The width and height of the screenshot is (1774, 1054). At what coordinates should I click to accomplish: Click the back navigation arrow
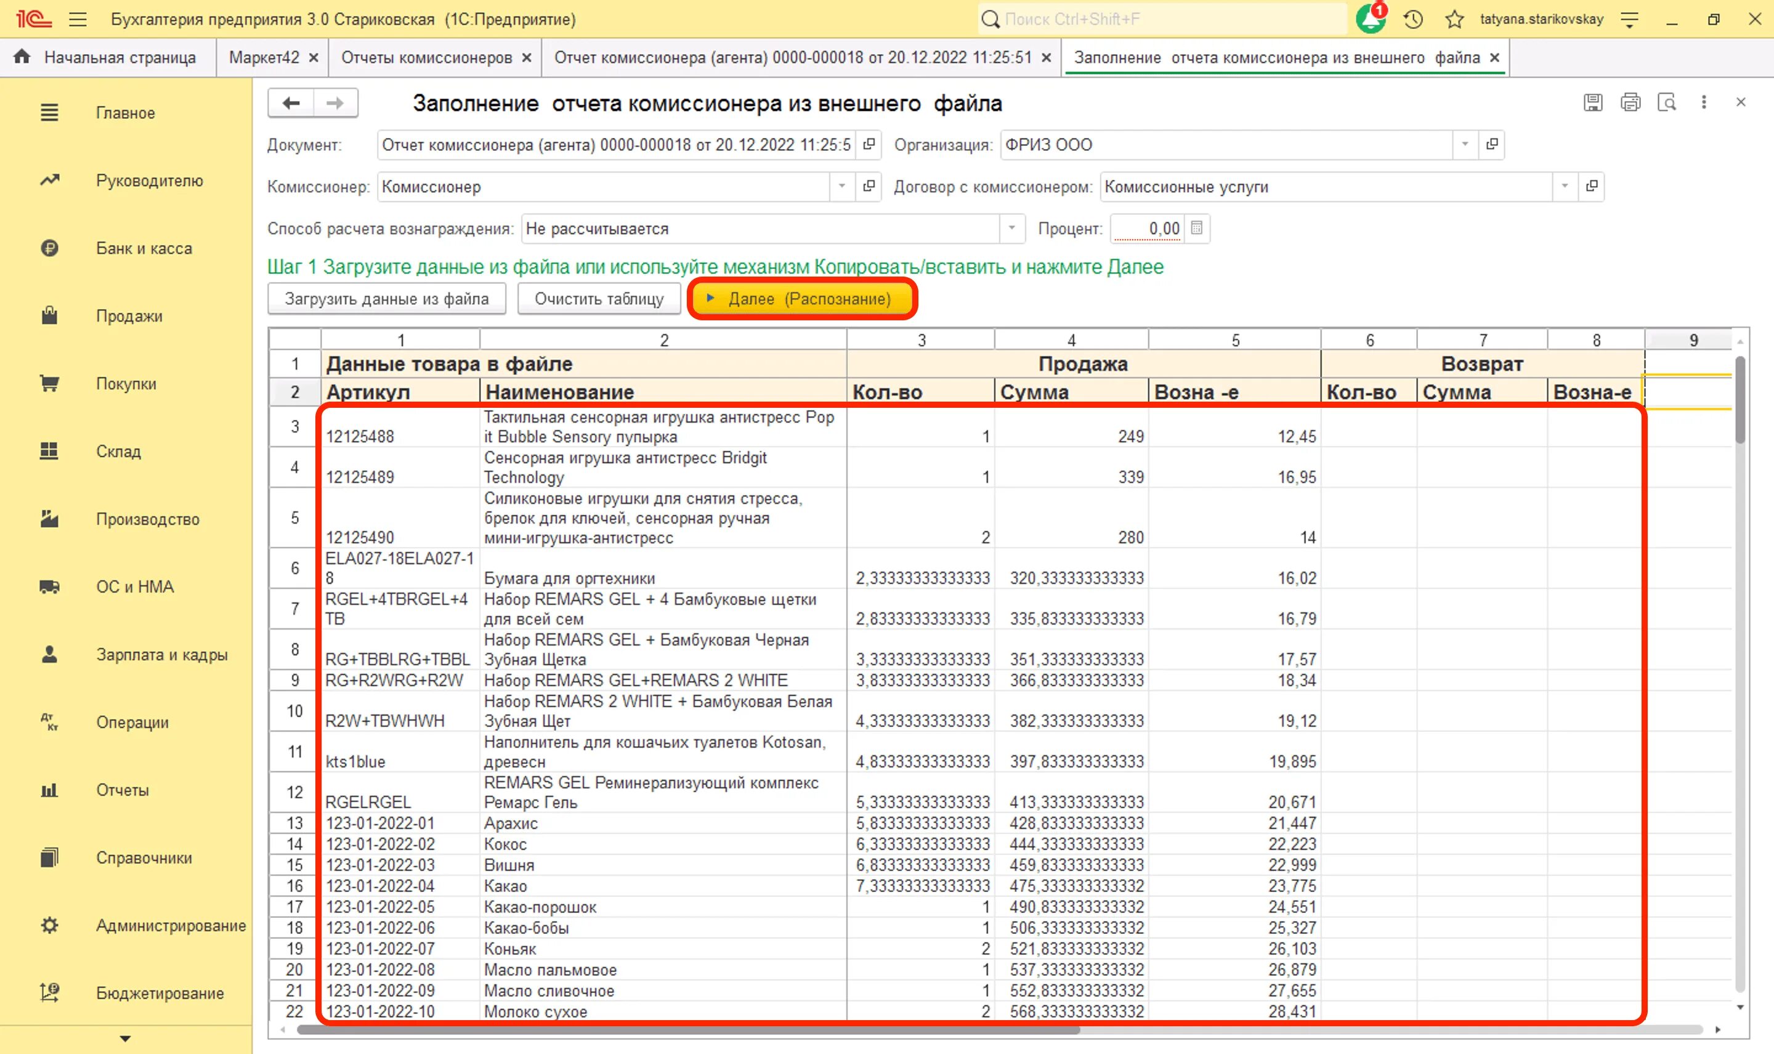[x=291, y=103]
